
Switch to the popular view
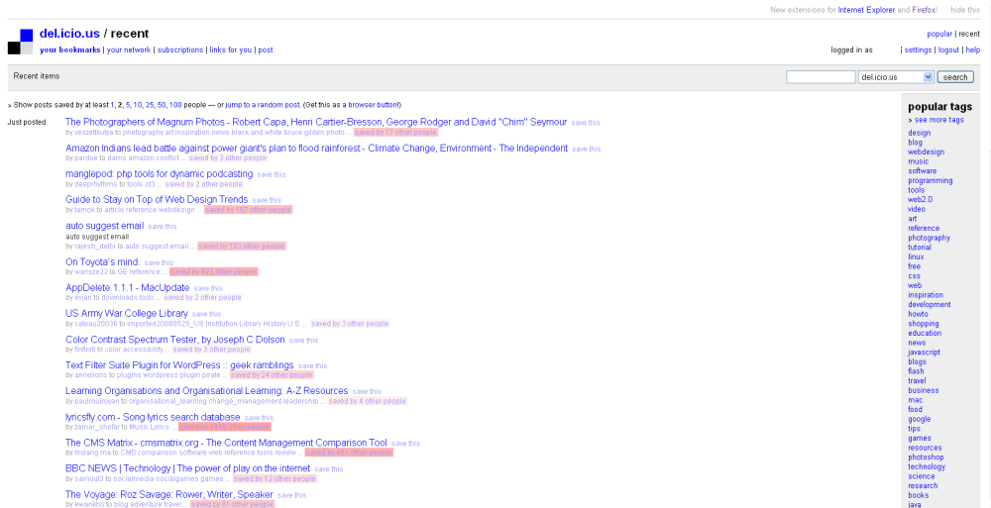(939, 34)
